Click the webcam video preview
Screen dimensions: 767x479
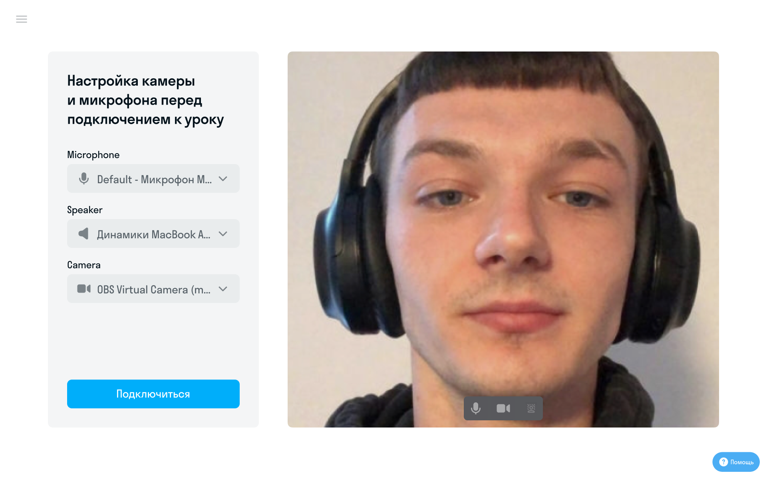[503, 239]
